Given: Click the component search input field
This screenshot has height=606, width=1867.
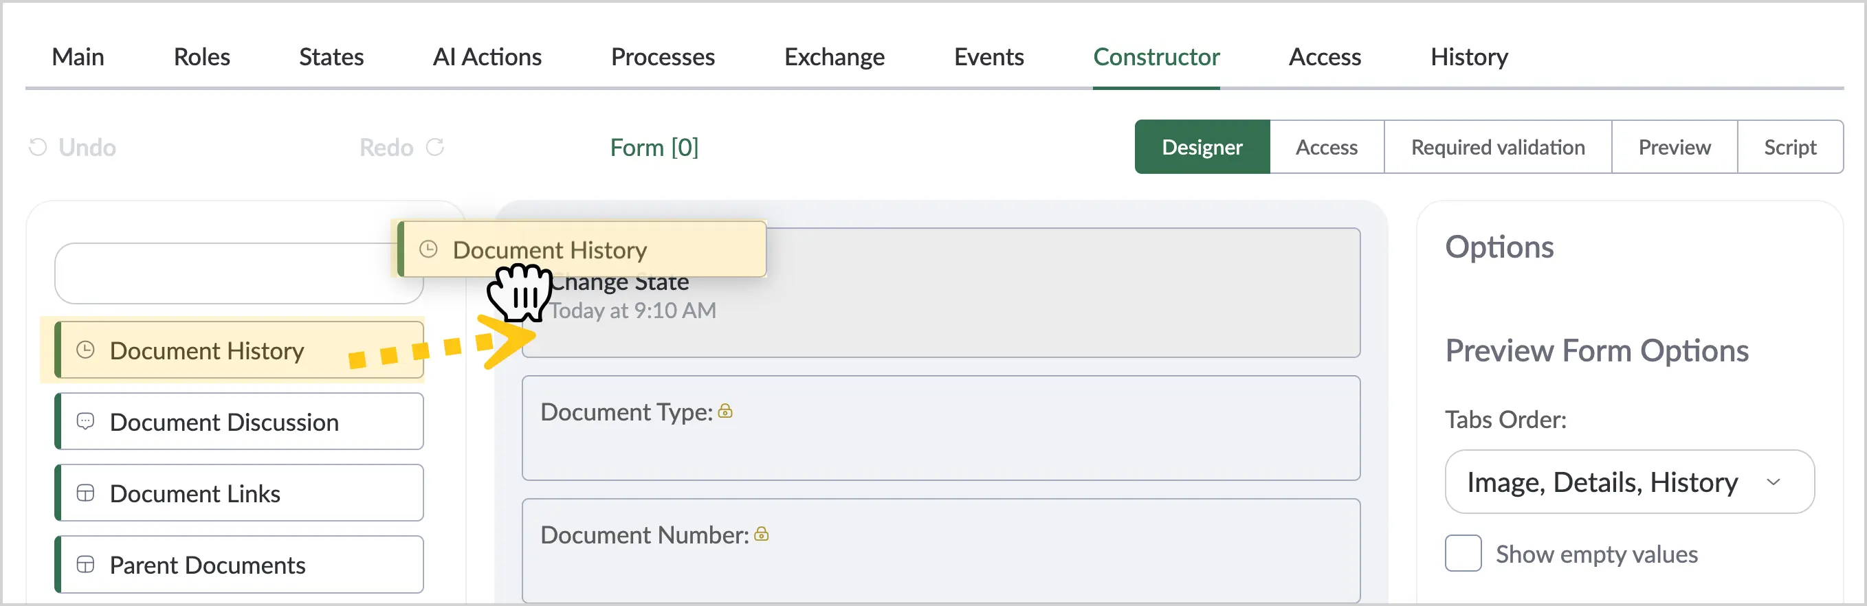Looking at the screenshot, I should pyautogui.click(x=239, y=273).
